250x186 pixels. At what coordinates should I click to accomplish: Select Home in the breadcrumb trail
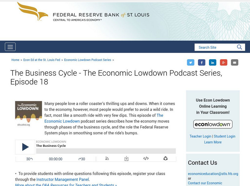point(15,60)
